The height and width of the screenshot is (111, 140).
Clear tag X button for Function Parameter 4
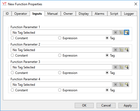coord(116,84)
